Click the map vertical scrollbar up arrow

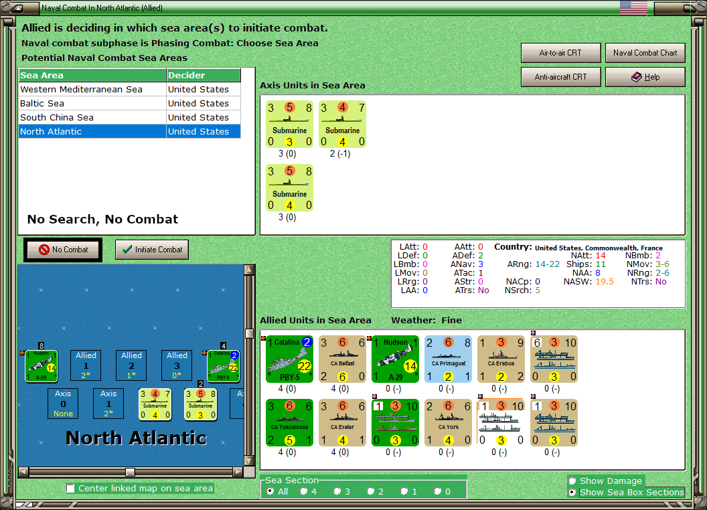coord(249,270)
